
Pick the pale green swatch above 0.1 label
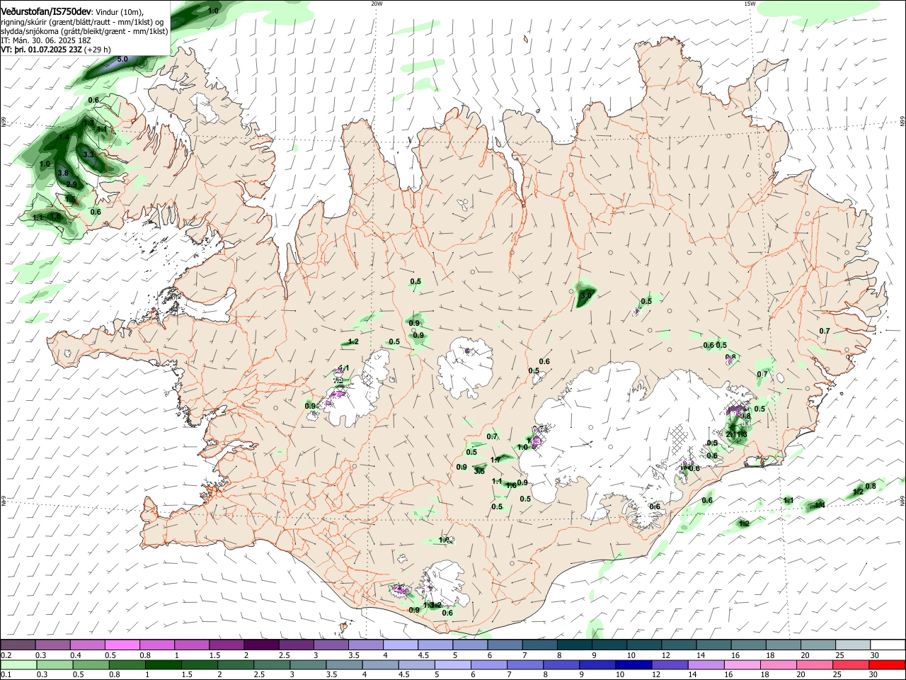coord(18,664)
